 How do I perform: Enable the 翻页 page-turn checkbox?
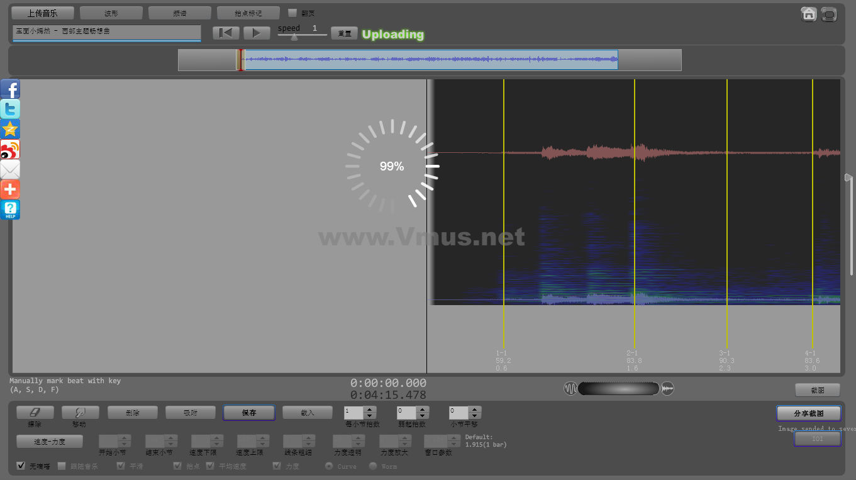pos(292,13)
